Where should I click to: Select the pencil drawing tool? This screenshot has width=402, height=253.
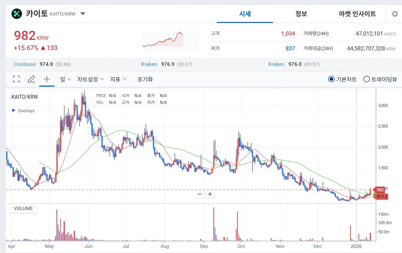click(x=31, y=79)
